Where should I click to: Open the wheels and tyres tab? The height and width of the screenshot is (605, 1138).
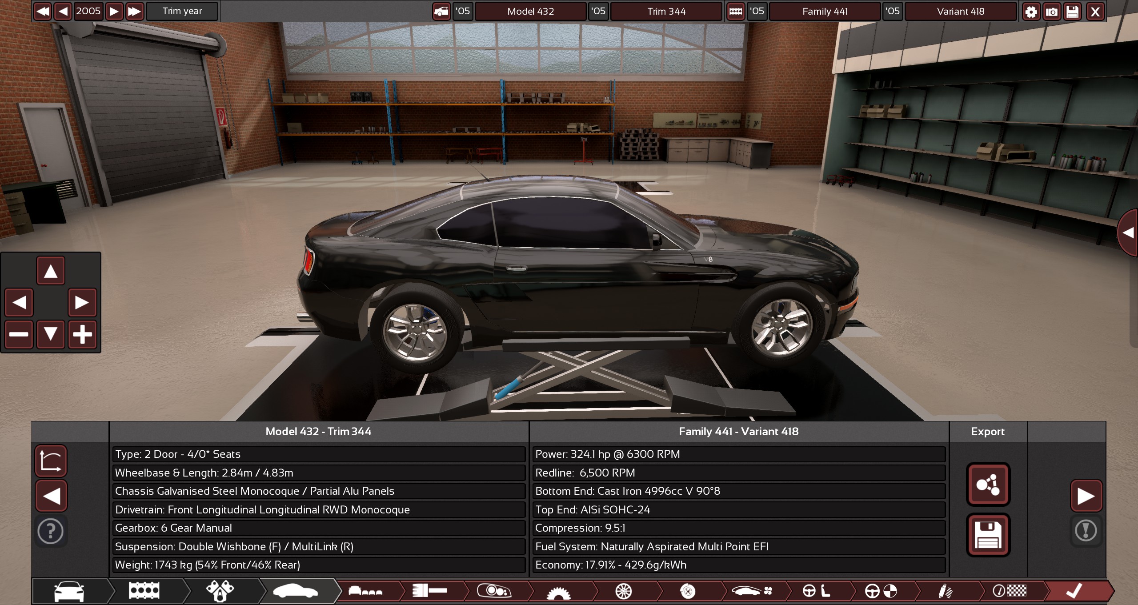pyautogui.click(x=623, y=591)
